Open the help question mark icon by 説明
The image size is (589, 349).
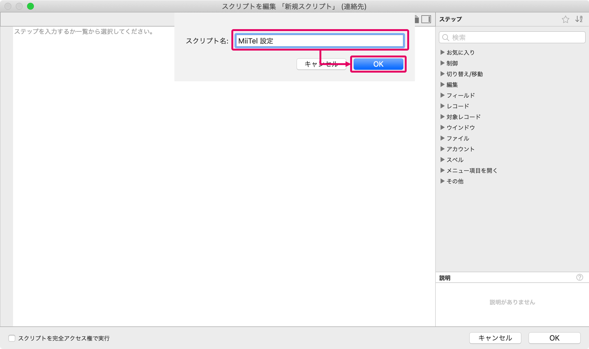click(579, 277)
